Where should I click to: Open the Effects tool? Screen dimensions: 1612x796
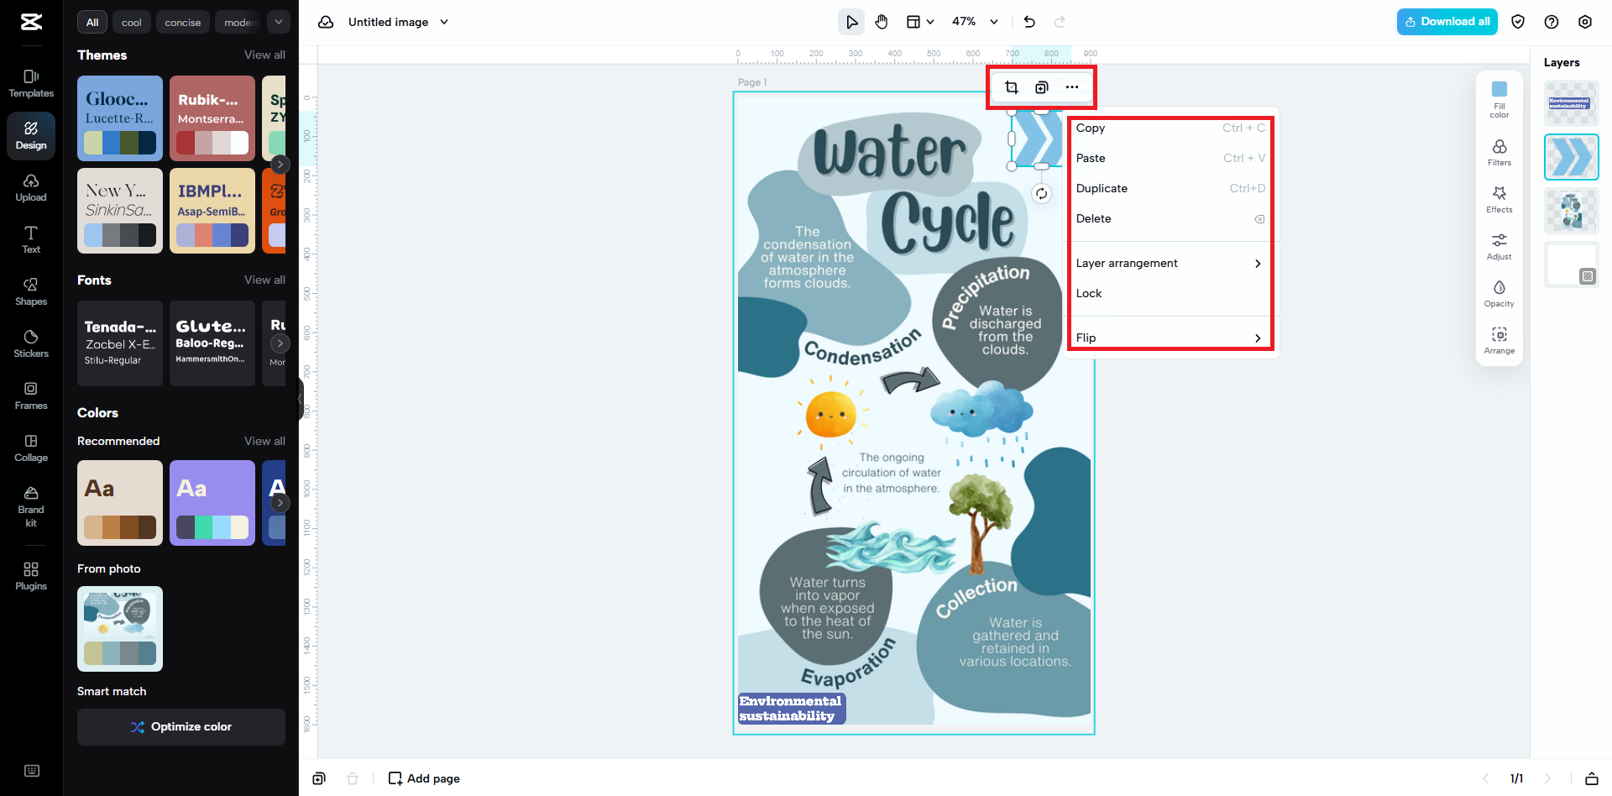pos(1499,200)
